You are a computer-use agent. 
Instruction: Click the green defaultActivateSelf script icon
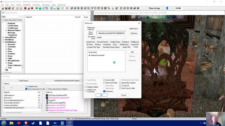click(89, 55)
